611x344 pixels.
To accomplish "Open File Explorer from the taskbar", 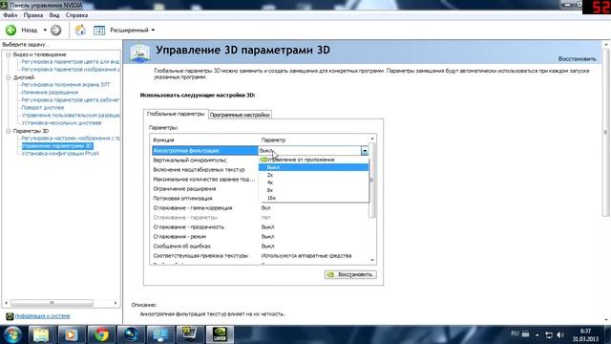I will [x=41, y=334].
